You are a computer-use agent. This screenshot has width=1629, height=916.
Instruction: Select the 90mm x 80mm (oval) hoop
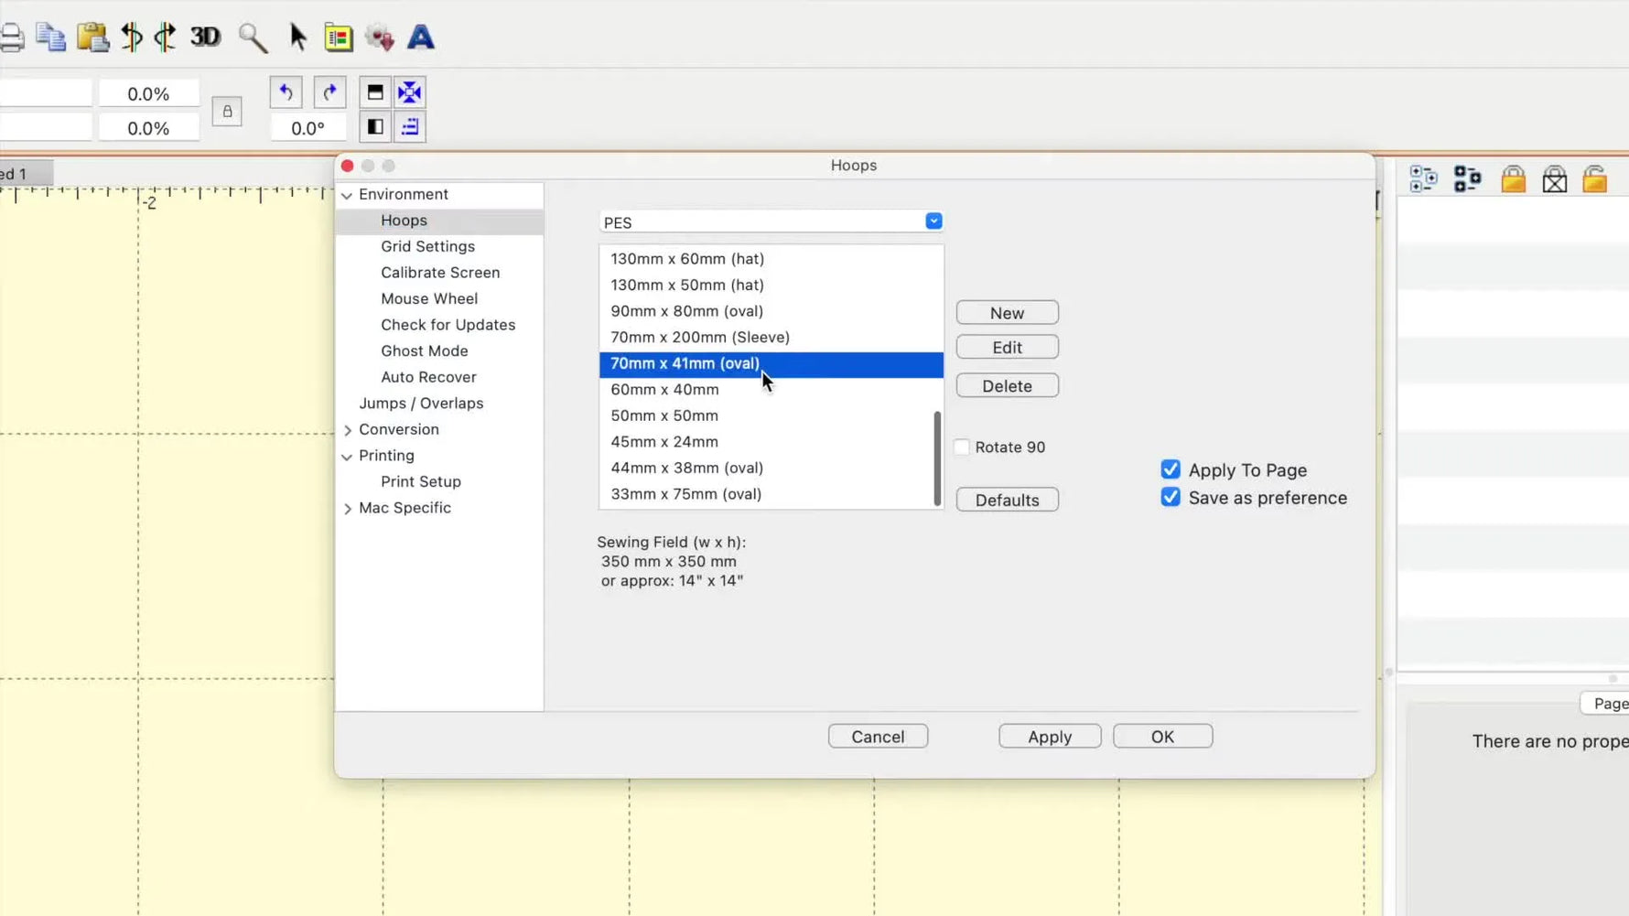771,311
